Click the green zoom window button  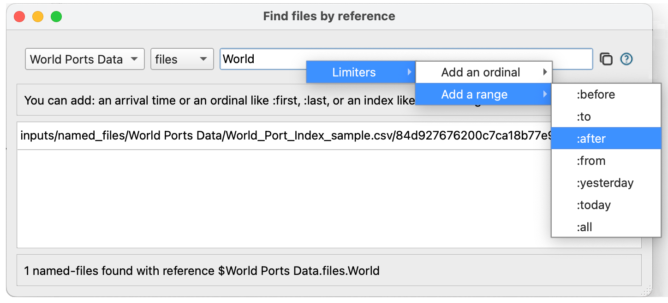pyautogui.click(x=56, y=17)
